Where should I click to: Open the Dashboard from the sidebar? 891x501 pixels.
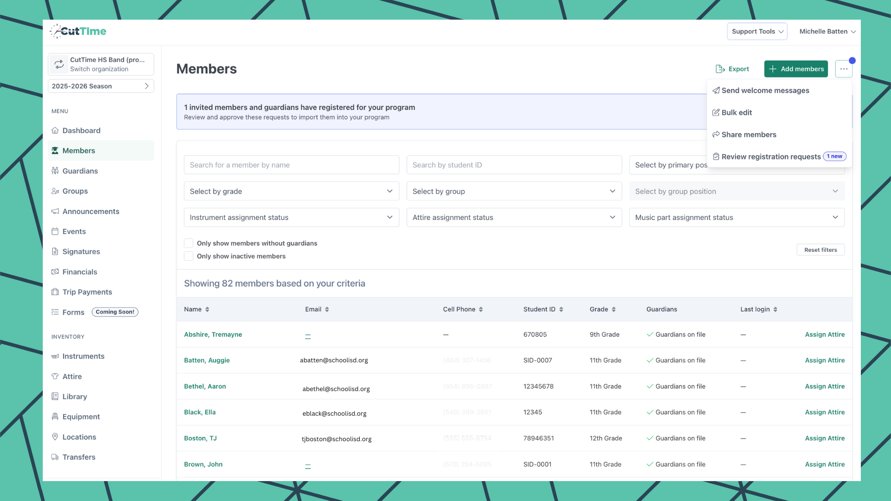tap(81, 130)
